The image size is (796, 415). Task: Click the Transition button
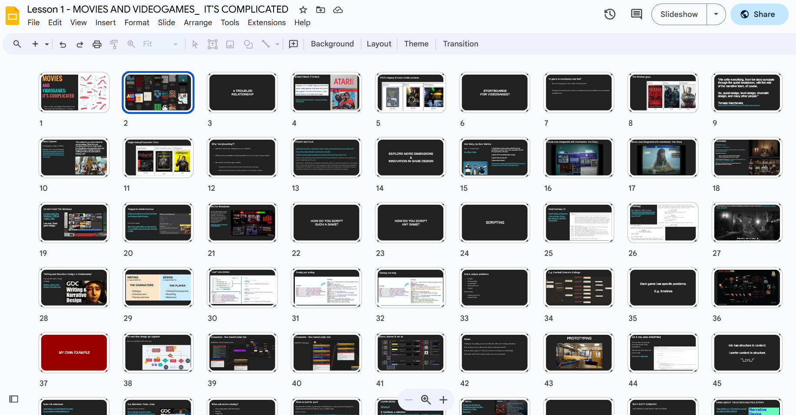point(460,44)
